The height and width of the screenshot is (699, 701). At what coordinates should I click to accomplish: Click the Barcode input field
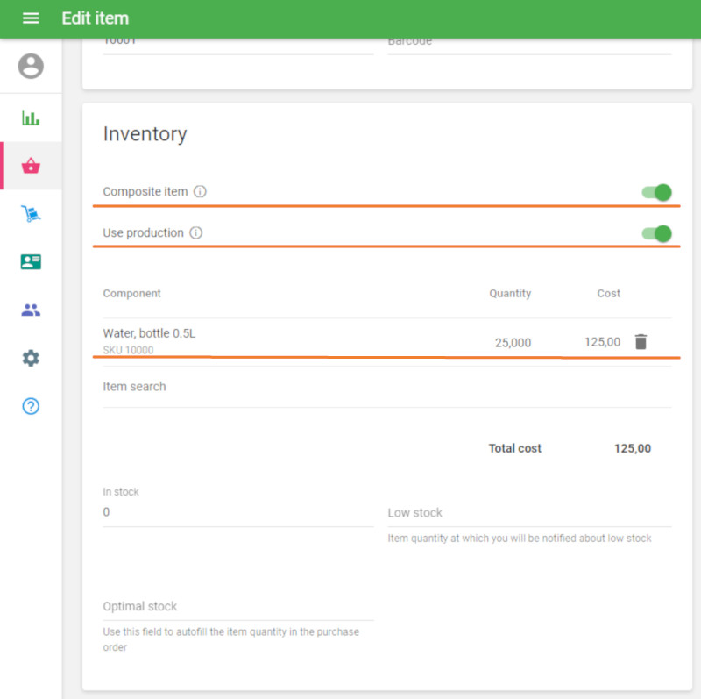pos(528,42)
